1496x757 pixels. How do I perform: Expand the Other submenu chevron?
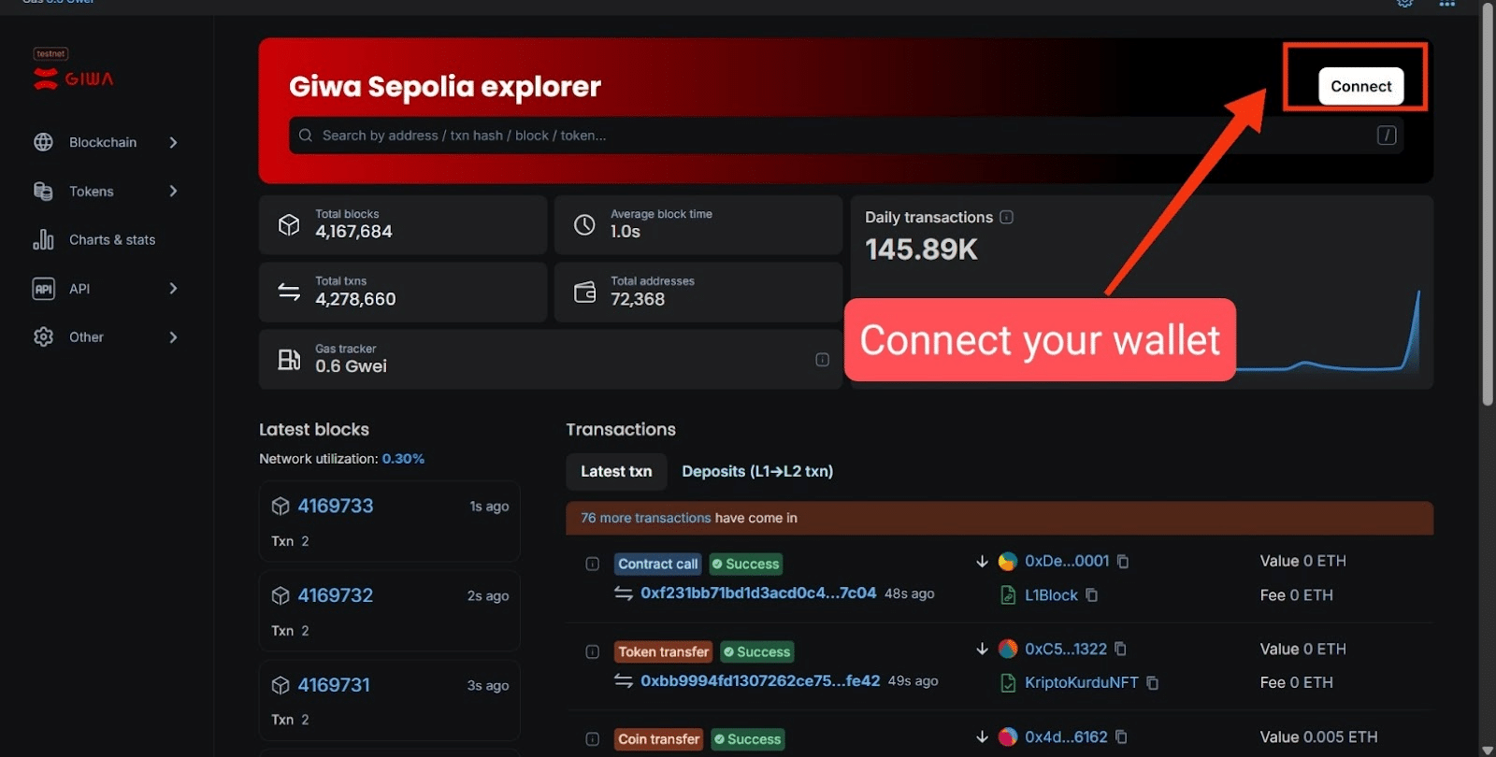click(x=173, y=337)
